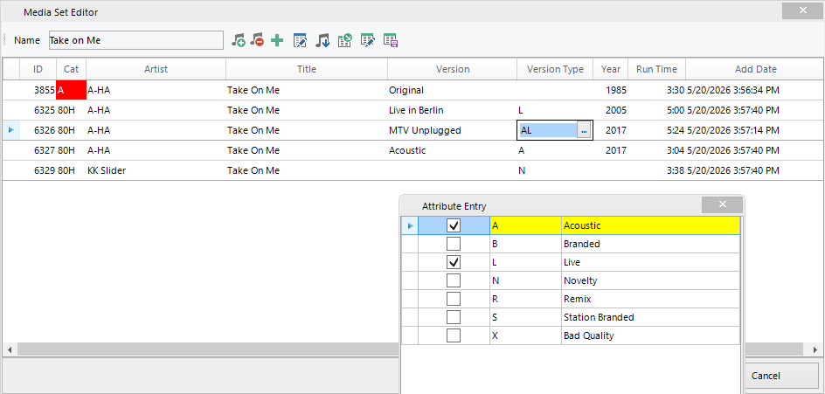Click the Run Time column header

(x=656, y=69)
